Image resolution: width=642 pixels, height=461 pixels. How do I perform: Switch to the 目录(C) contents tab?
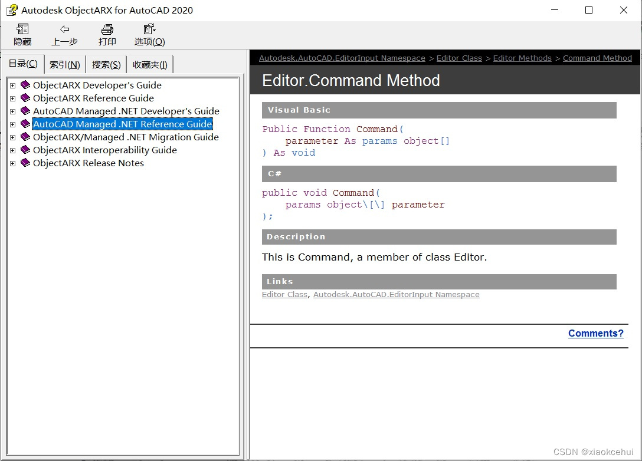pyautogui.click(x=23, y=64)
